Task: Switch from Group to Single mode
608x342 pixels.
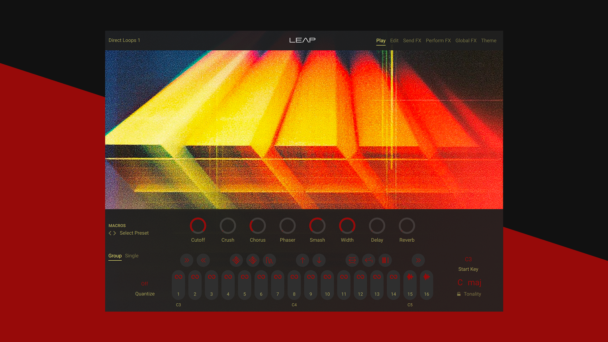Action: tap(131, 256)
